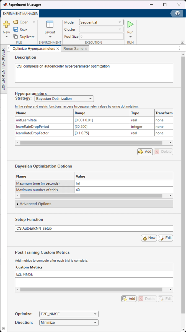This screenshot has height=332, width=186.
Task: Expand the Experiment Browser side panel
Action: pos(4,69)
